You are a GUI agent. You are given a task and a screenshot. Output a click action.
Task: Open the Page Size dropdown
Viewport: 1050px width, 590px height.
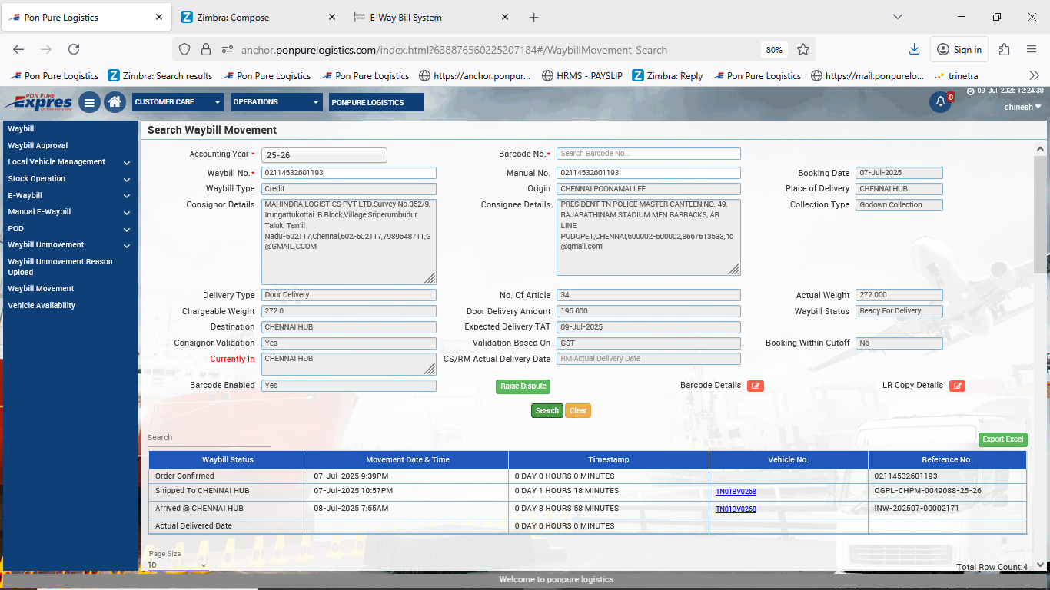point(178,565)
